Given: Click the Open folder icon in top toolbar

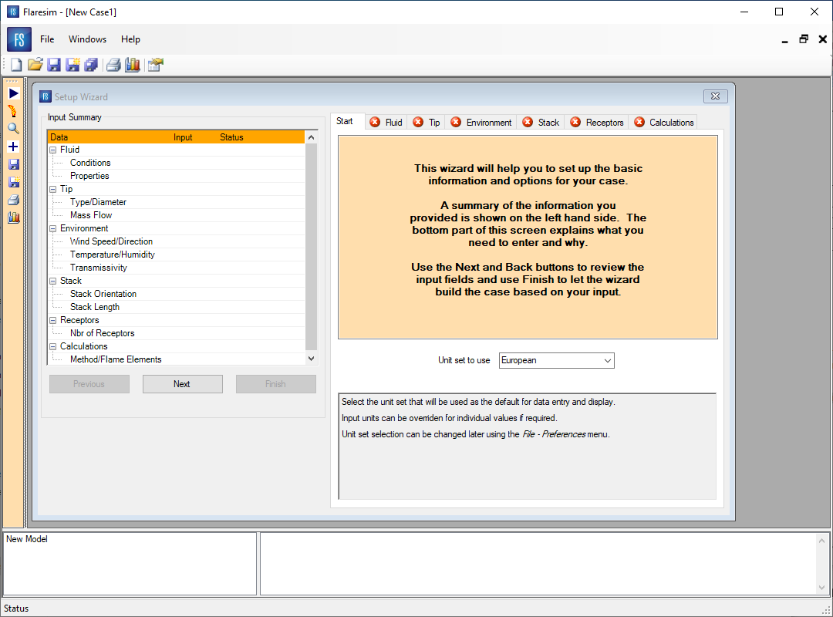Looking at the screenshot, I should [35, 65].
